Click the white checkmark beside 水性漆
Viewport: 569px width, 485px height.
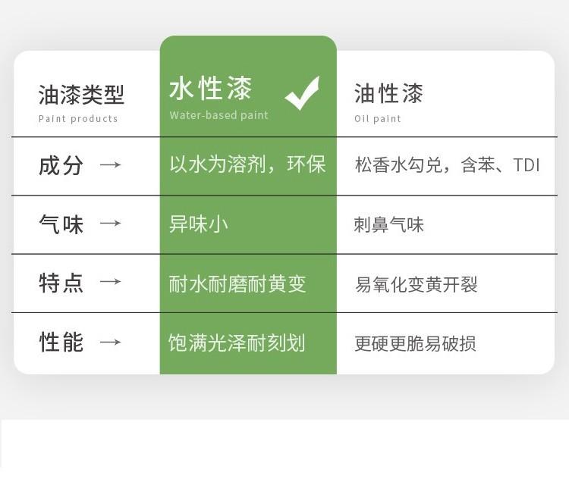pyautogui.click(x=301, y=93)
